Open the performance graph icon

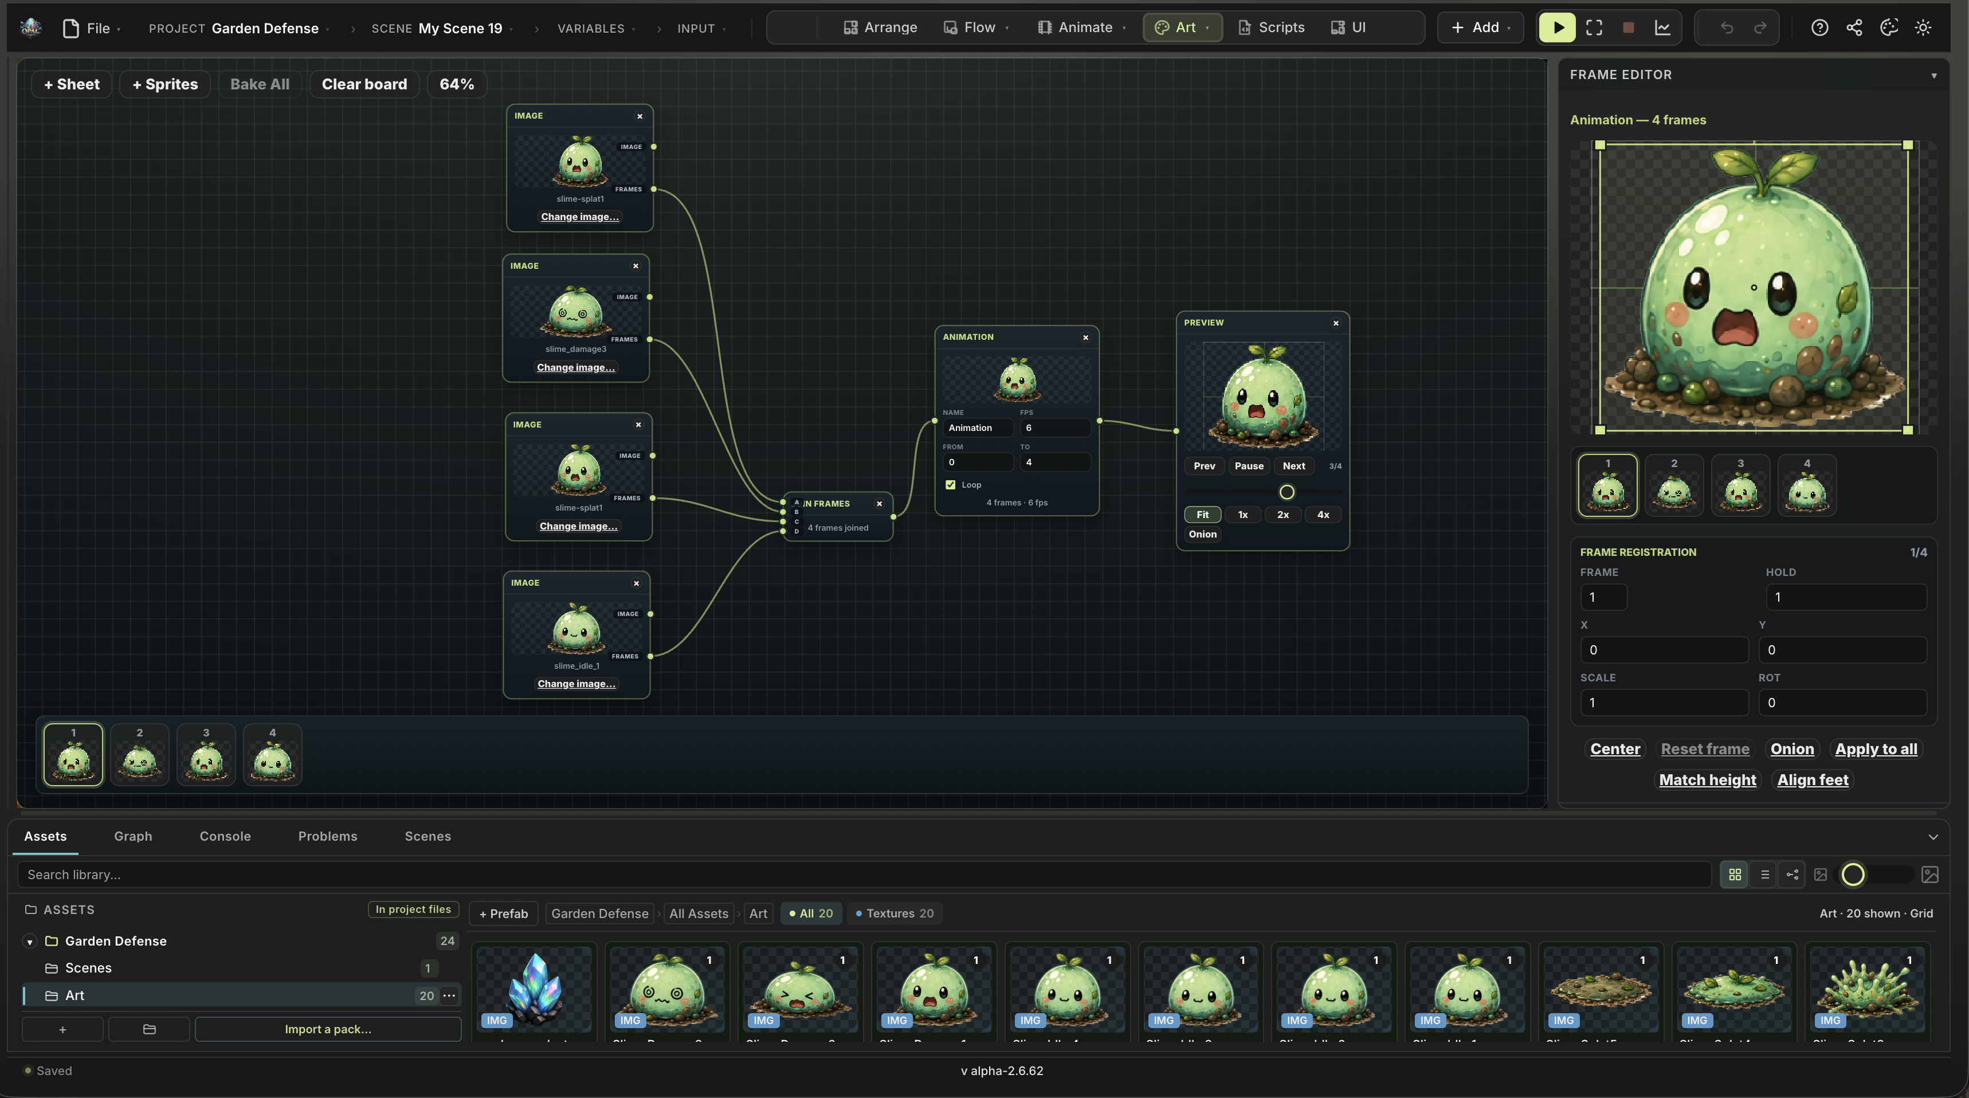(1662, 28)
